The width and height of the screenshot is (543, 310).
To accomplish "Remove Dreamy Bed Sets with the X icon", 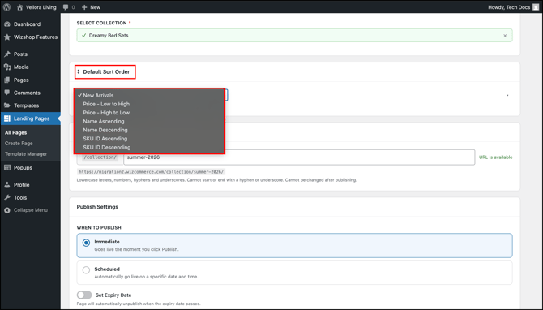I will click(x=505, y=36).
